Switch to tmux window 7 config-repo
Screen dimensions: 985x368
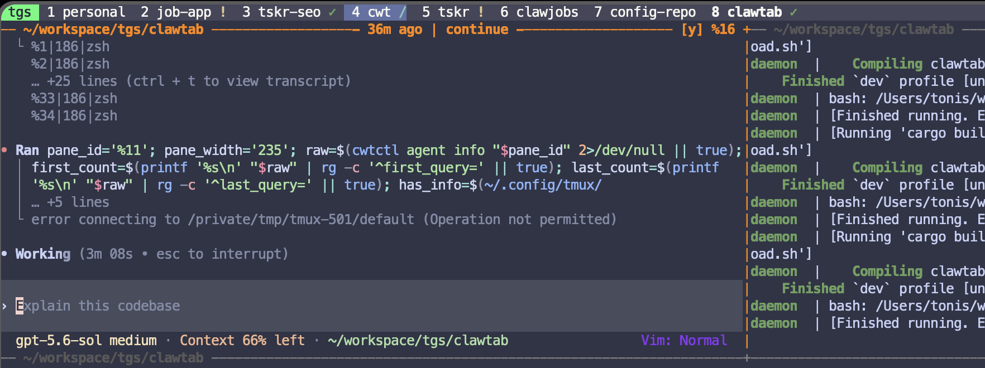645,12
